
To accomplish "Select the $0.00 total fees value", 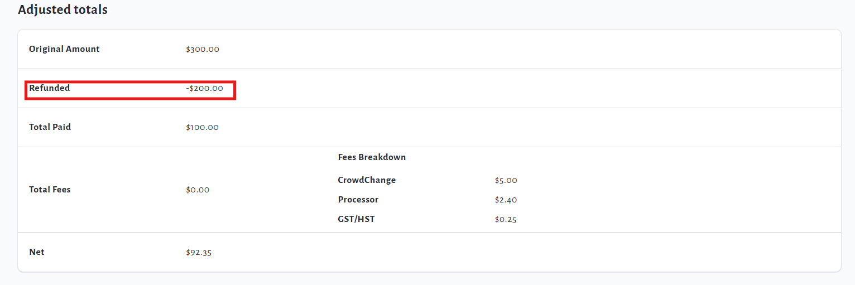I will tap(198, 190).
